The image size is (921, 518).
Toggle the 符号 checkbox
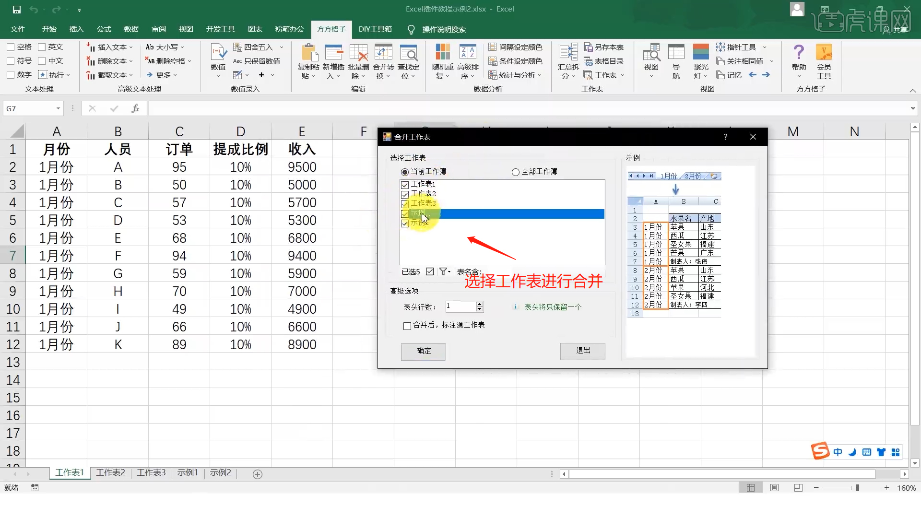[x=11, y=61]
